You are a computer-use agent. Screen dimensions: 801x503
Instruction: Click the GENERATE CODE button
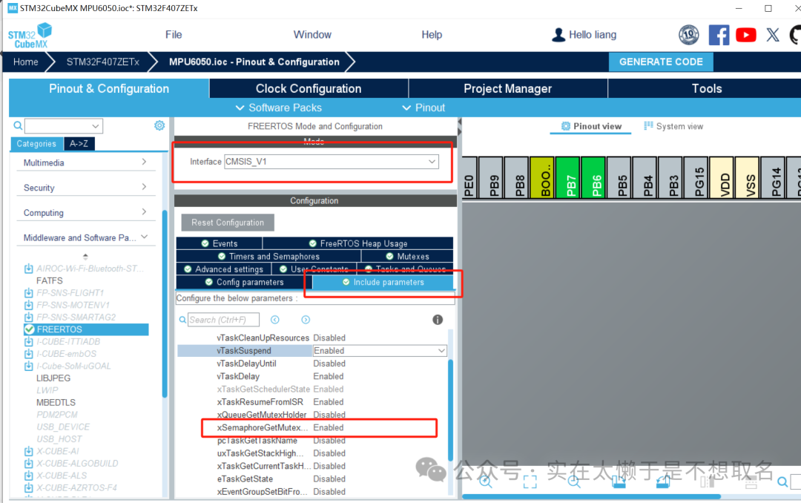[661, 62]
